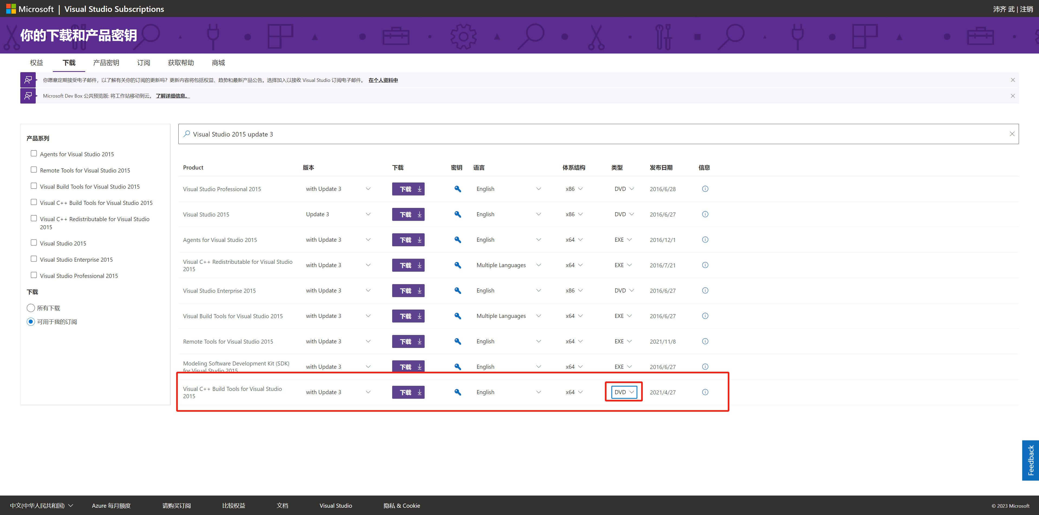
Task: Check Remote Tools for Visual Studio 2015 filter
Action: click(x=34, y=170)
